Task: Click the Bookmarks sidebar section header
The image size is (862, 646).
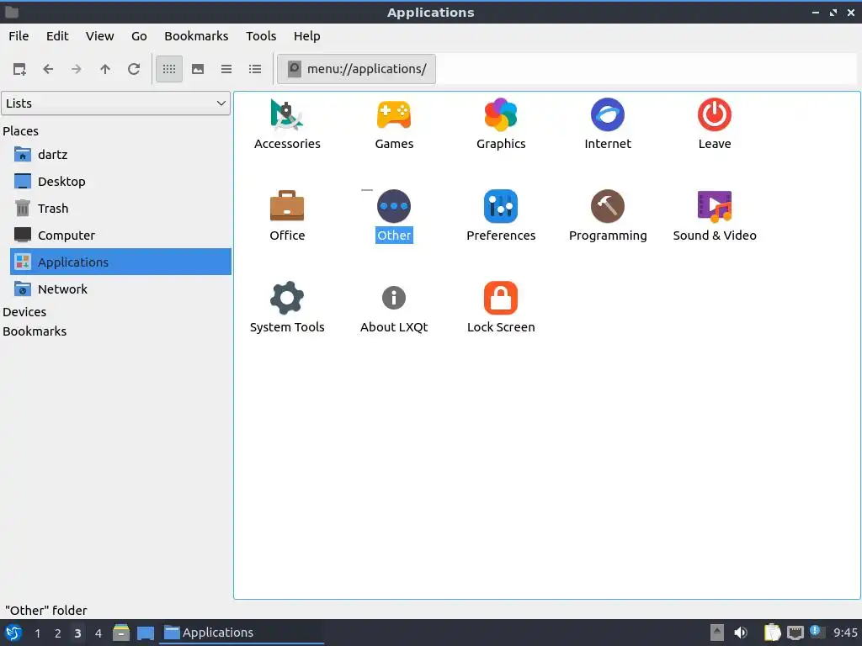Action: (x=34, y=331)
